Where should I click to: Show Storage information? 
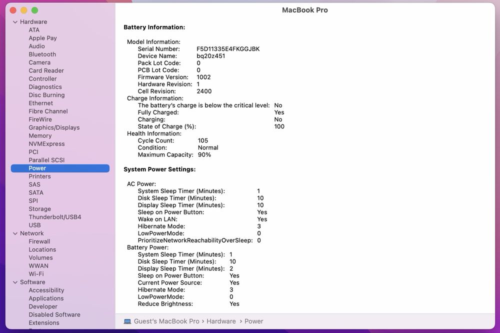click(x=40, y=209)
